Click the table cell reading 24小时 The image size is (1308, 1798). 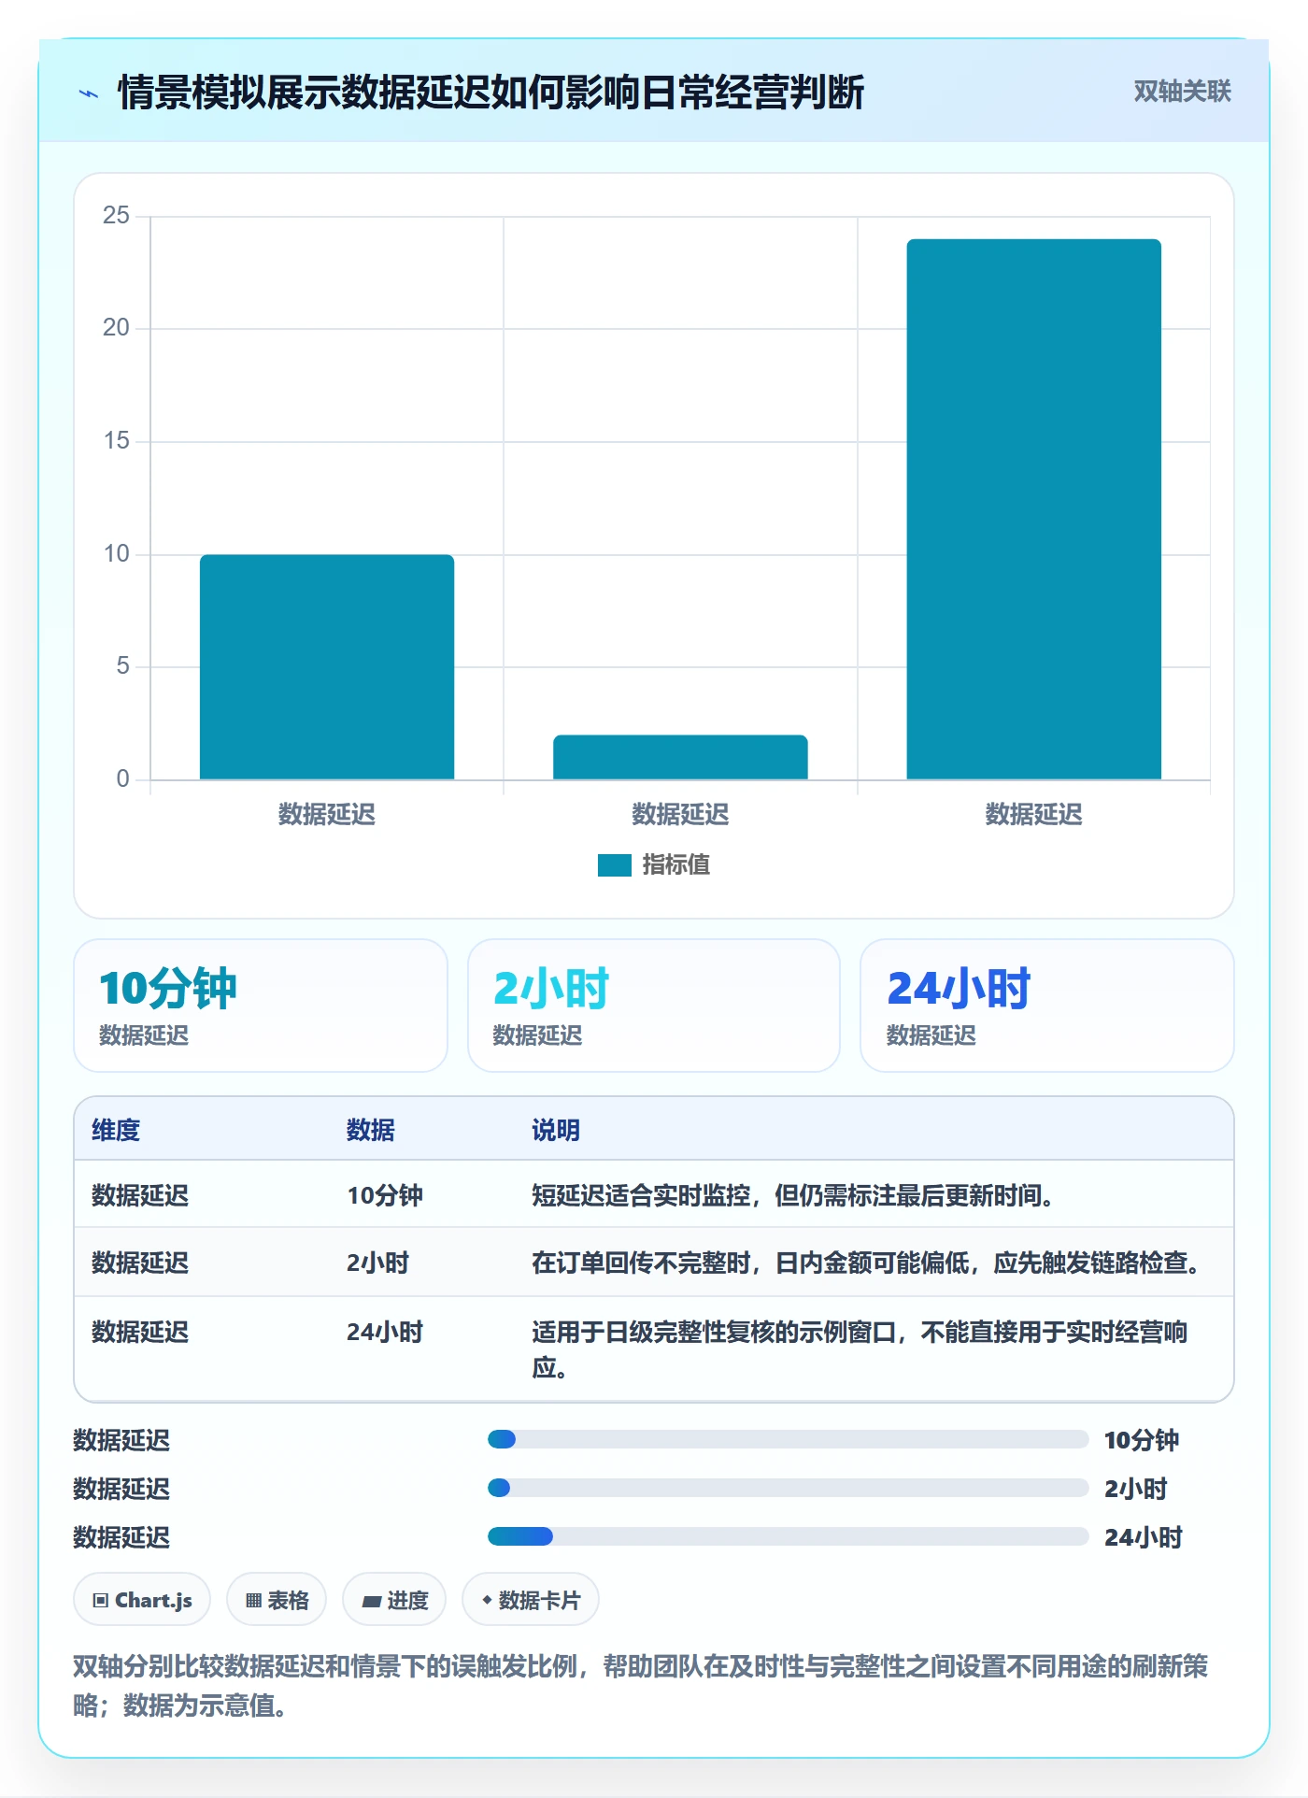click(385, 1332)
